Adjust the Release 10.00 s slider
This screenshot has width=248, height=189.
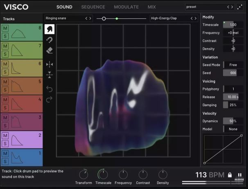point(233,97)
